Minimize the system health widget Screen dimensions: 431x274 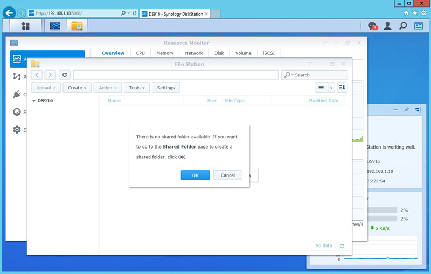pyautogui.click(x=395, y=110)
